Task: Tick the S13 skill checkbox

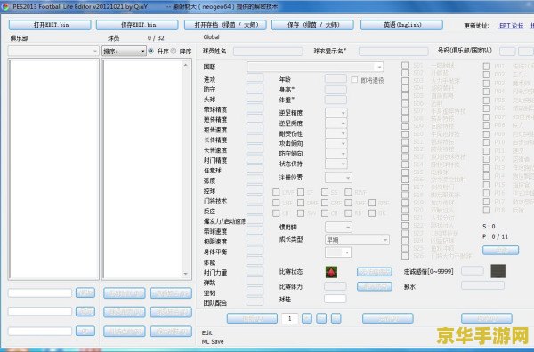Action: click(405, 156)
